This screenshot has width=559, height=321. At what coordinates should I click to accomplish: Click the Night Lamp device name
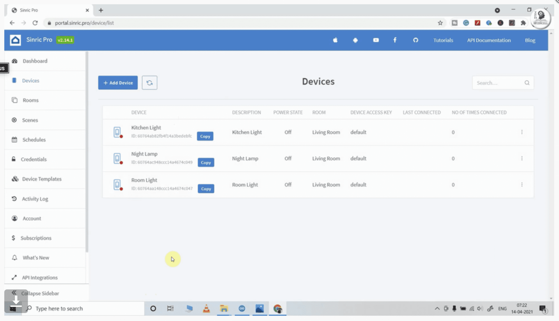pos(144,154)
